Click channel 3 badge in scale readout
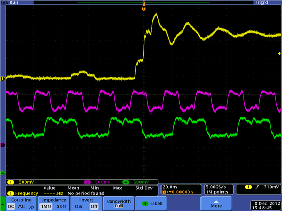The height and width of the screenshot is (211, 282). coord(87,182)
